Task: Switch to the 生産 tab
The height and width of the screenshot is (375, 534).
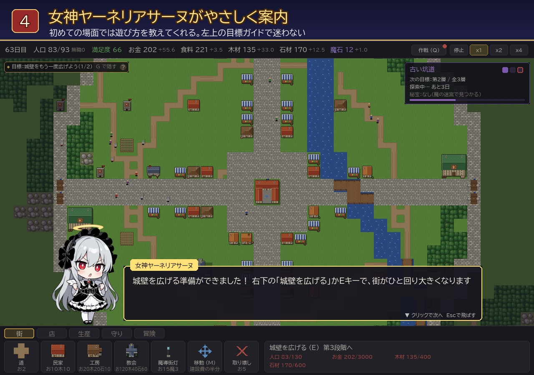Action: point(84,333)
